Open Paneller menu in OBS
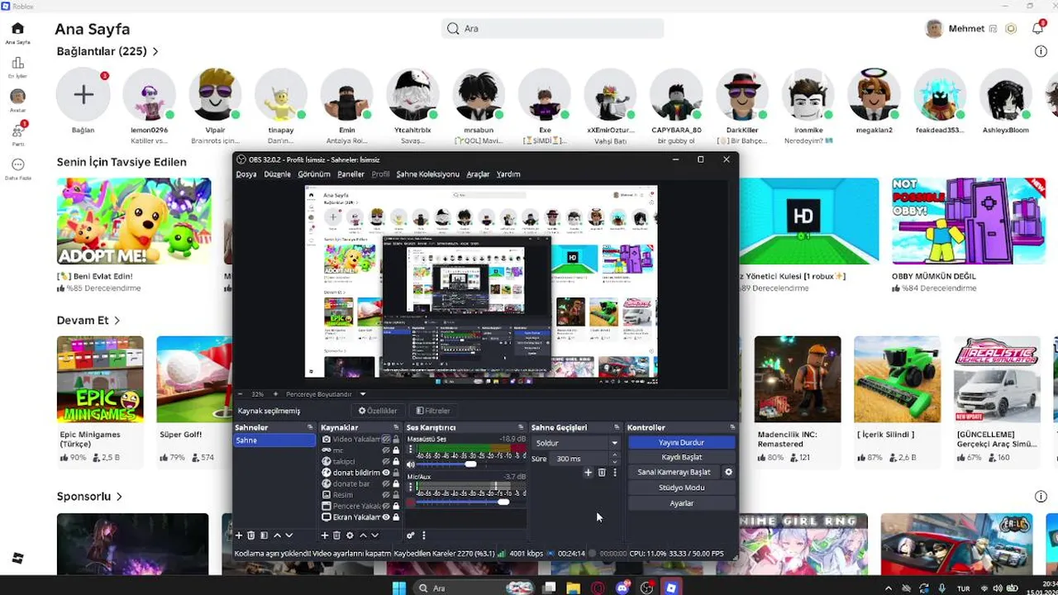The width and height of the screenshot is (1058, 595). click(350, 174)
